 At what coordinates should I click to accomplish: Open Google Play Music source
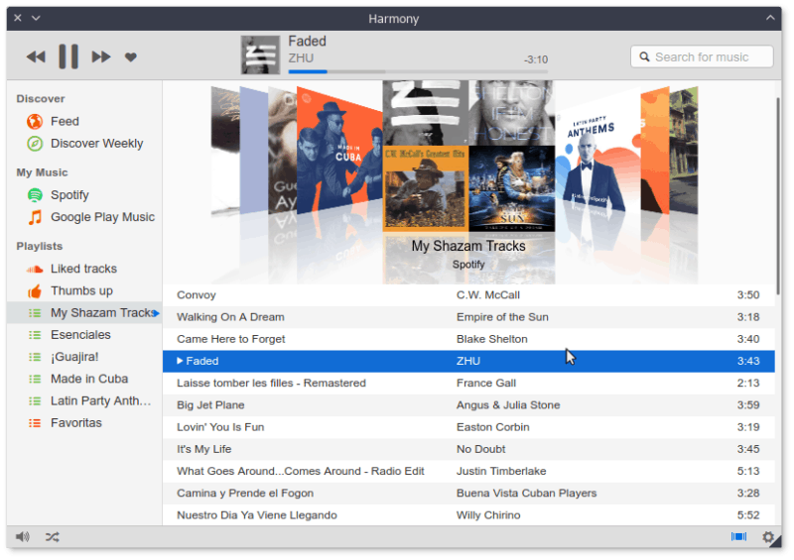click(102, 217)
